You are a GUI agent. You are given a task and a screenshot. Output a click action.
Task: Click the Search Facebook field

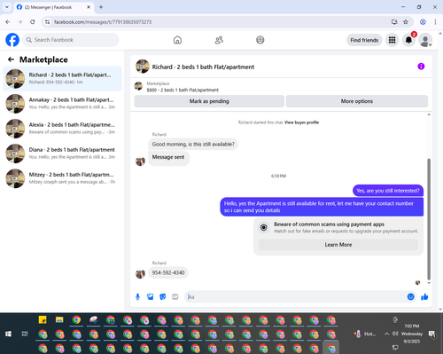71,40
